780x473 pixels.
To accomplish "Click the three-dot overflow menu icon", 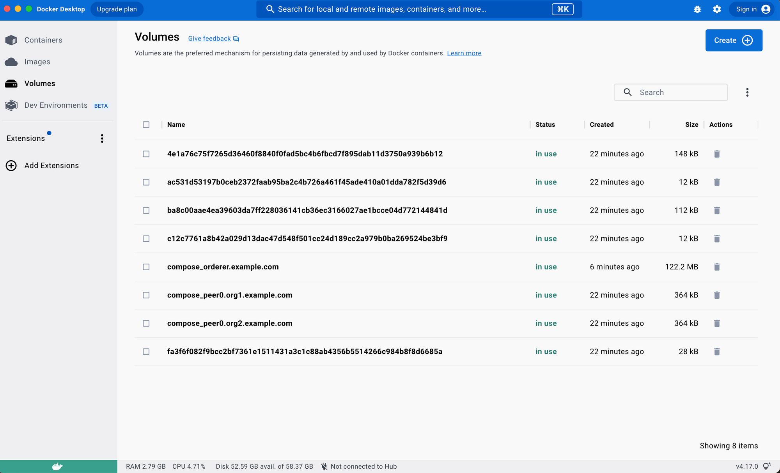I will (747, 92).
